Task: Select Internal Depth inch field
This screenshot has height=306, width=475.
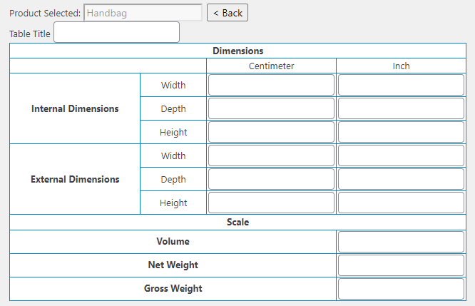Action: pos(401,108)
